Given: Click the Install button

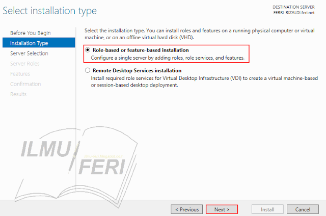Looking at the screenshot, I should [x=268, y=209].
